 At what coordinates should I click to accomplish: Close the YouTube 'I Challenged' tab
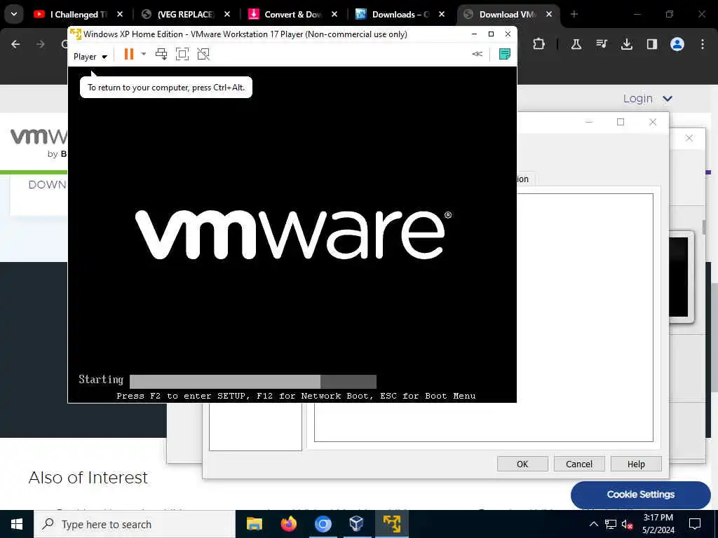point(120,15)
